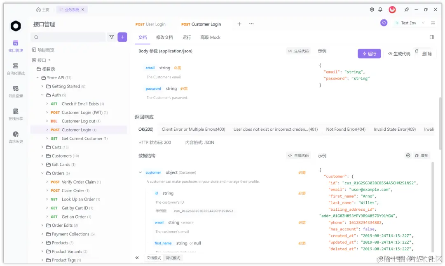Select the OK(200) response tab
The height and width of the screenshot is (266, 445).
146,129
